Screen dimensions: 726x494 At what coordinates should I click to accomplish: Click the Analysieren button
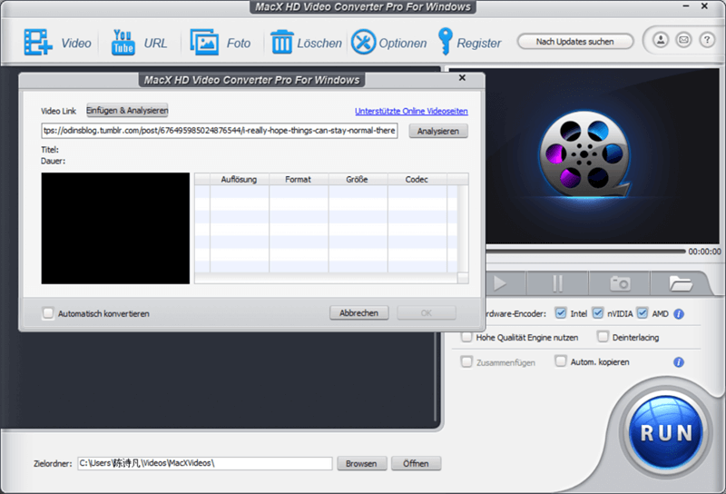(x=438, y=131)
